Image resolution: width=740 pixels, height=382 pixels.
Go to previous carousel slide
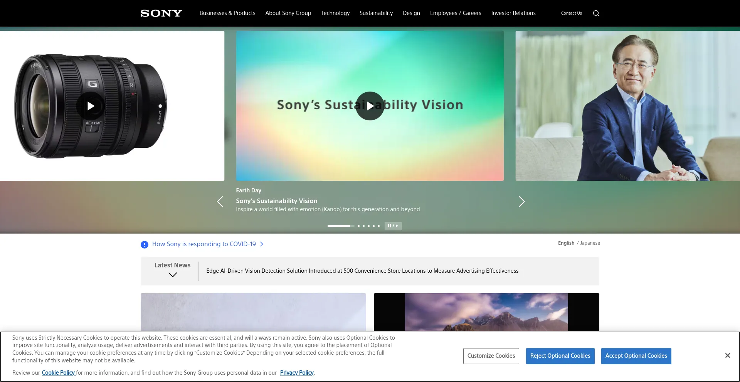pos(220,202)
